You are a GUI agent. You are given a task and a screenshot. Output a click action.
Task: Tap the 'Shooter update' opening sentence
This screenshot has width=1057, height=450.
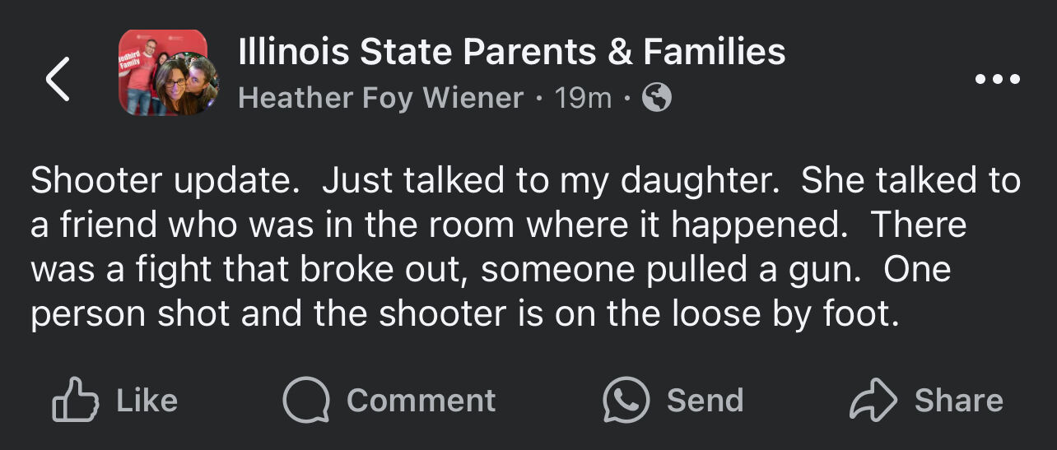point(165,182)
